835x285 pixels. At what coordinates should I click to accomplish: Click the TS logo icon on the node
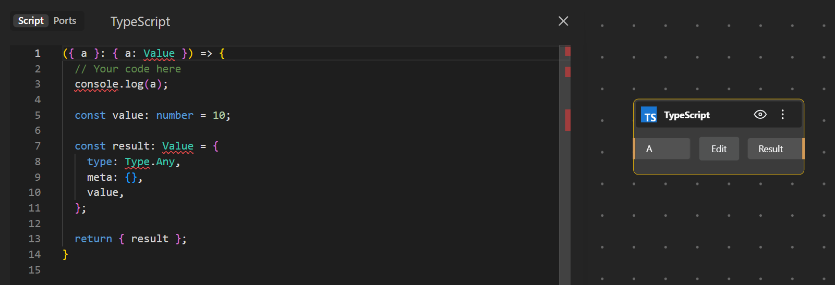pyautogui.click(x=649, y=115)
